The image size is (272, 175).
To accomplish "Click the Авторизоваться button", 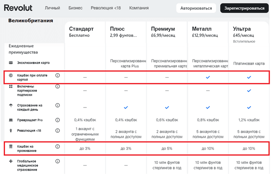I will (196, 8).
